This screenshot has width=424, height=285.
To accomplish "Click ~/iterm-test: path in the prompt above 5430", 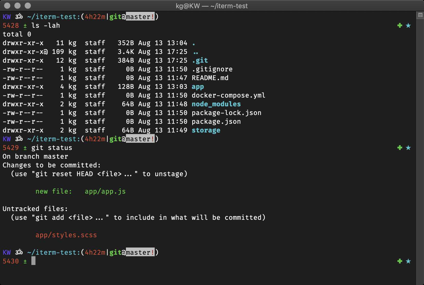I will coord(54,252).
